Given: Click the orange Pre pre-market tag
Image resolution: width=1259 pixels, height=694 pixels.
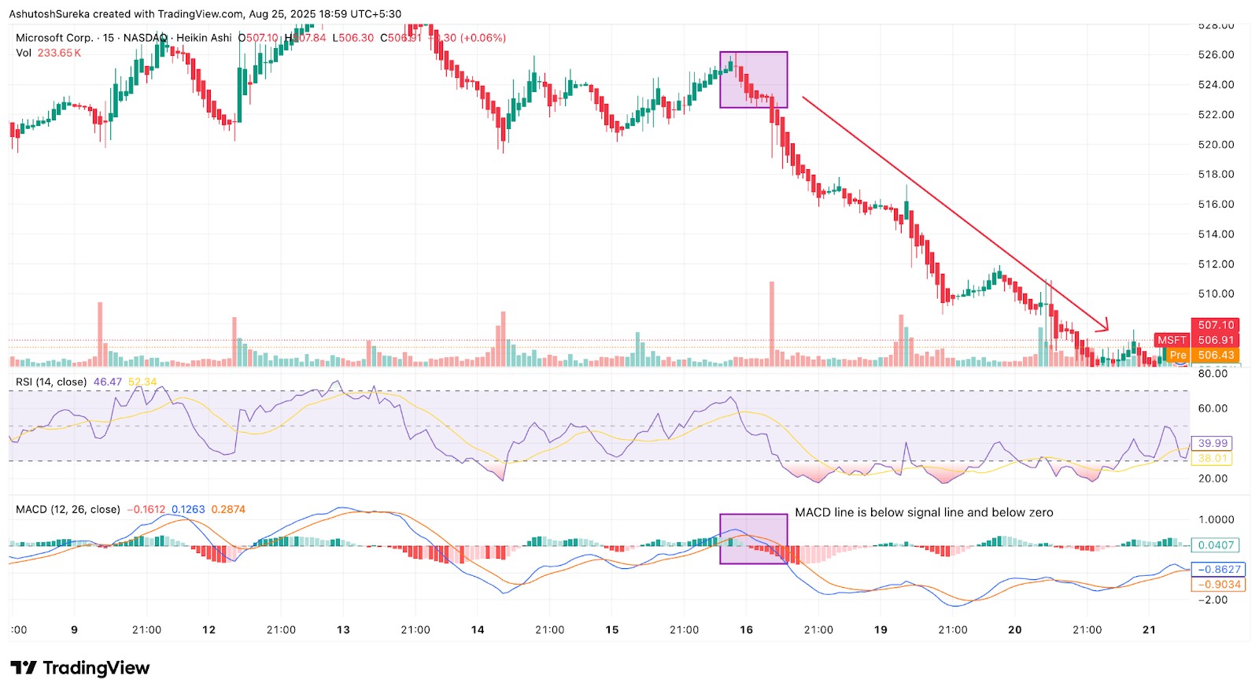Looking at the screenshot, I should (x=1178, y=355).
